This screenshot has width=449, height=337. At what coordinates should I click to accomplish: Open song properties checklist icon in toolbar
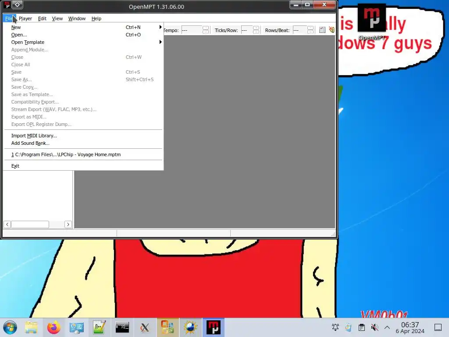tap(322, 30)
